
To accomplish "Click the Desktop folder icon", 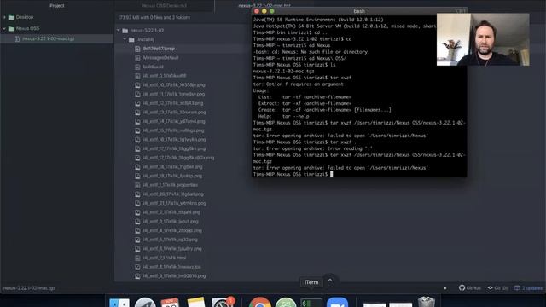I will point(11,17).
